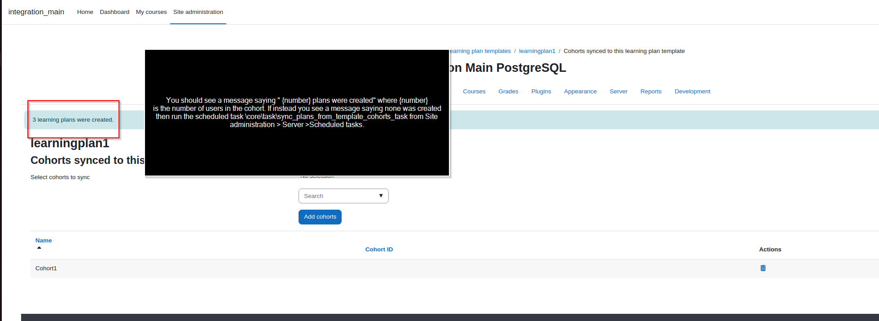Focus the cohort Search input field
Screen dimensions: 879x321
coord(343,196)
